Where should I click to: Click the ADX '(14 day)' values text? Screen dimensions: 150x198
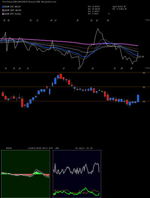(84, 148)
